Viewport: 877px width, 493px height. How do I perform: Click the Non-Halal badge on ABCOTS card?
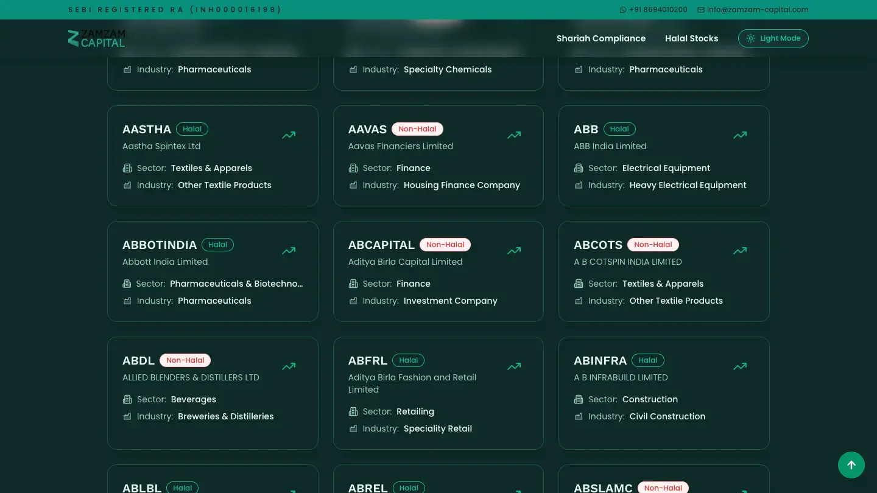click(x=653, y=245)
